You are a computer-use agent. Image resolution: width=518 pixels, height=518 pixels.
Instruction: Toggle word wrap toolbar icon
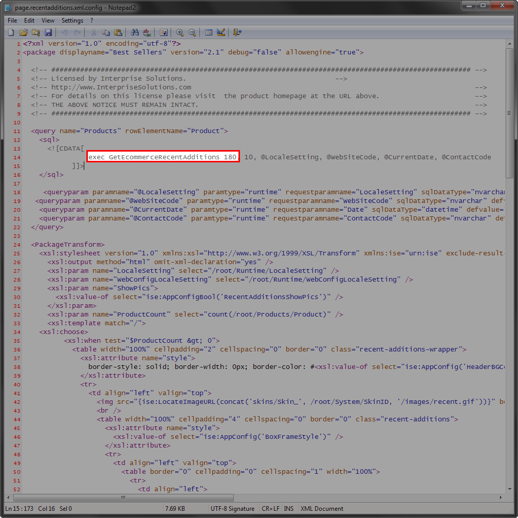(x=164, y=32)
